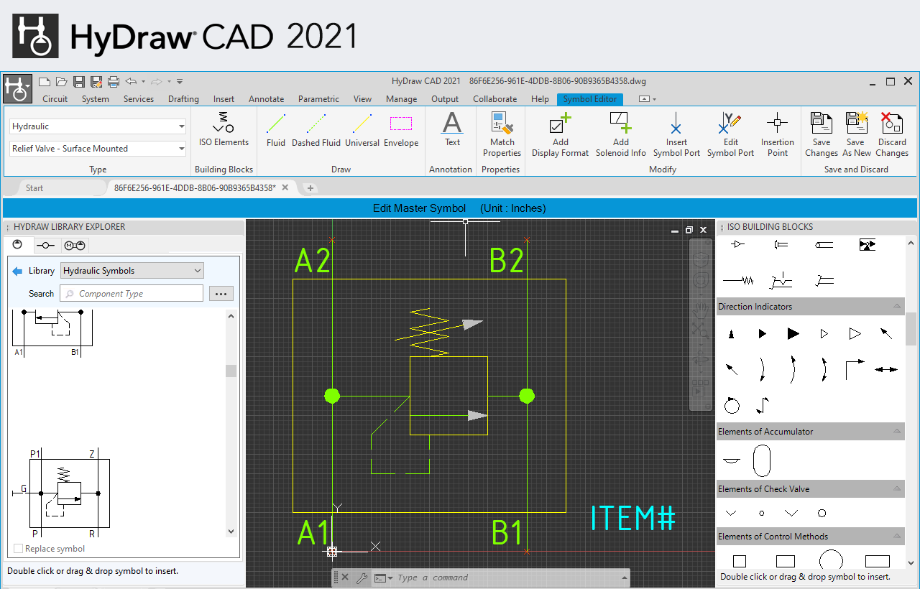920x589 pixels.
Task: Click the Type a command input
Action: coord(510,578)
